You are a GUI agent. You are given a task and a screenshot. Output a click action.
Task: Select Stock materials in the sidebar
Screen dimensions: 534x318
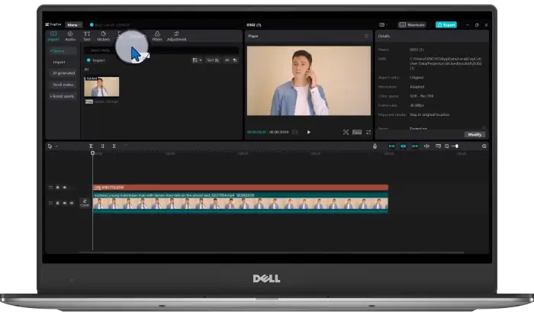(63, 85)
